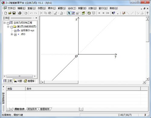Collapse the 第1页 tree node
Viewport: 151px width, 118px height.
pos(8,26)
